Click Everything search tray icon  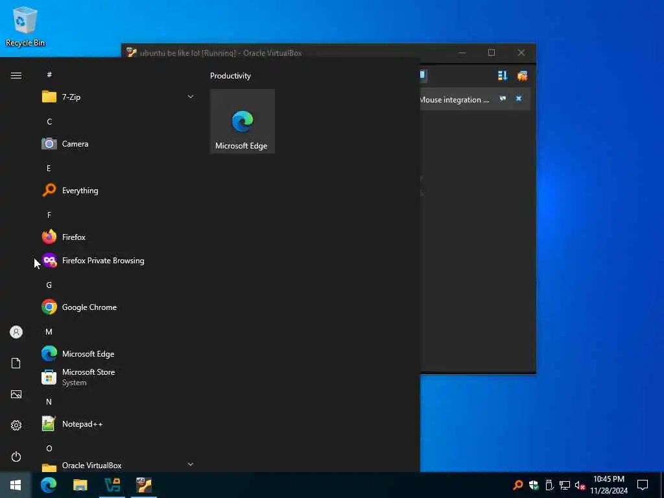(x=517, y=485)
